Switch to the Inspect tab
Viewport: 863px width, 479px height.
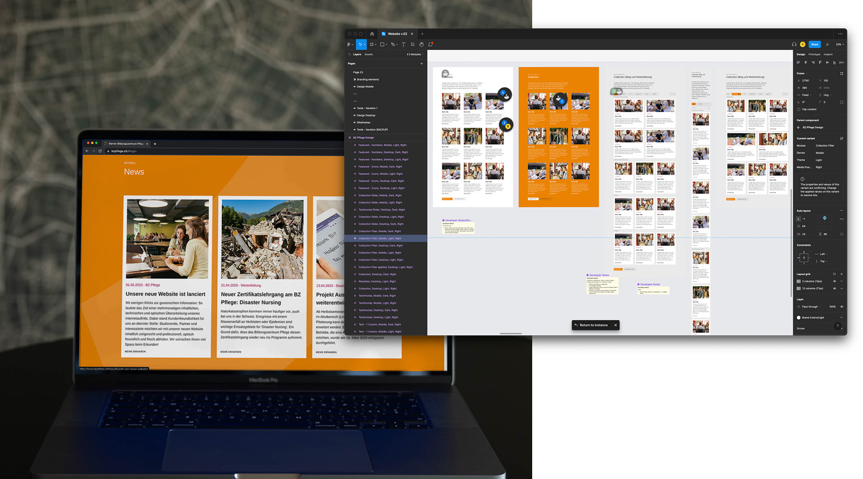(x=828, y=54)
